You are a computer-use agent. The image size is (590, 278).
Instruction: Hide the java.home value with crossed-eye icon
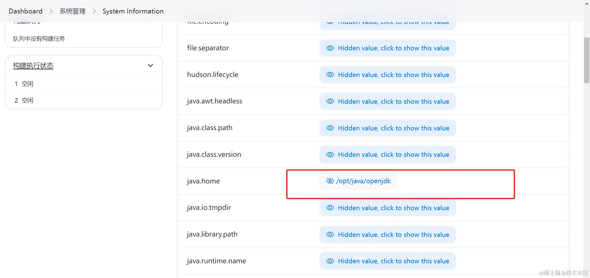pos(330,181)
